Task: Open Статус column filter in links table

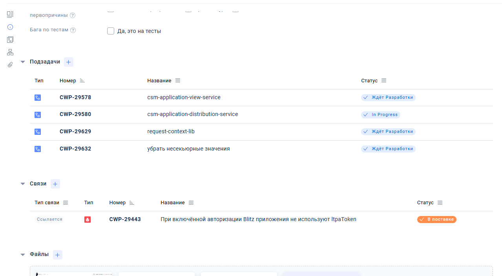Action: click(x=440, y=203)
